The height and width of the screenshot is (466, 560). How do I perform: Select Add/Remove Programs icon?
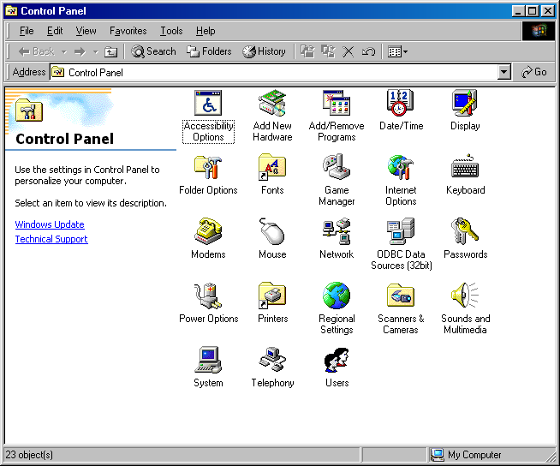pyautogui.click(x=337, y=104)
